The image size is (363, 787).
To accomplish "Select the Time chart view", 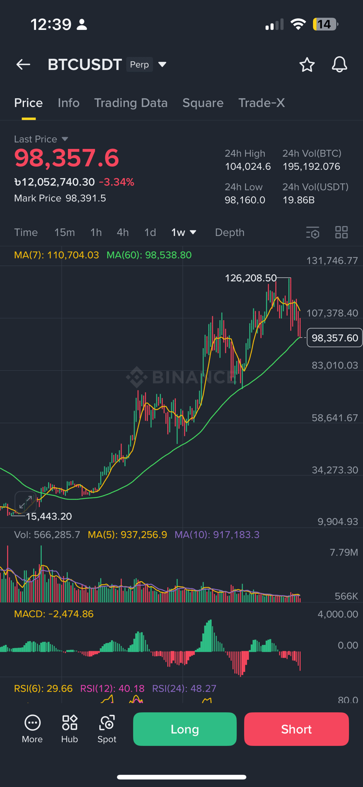I will coord(26,232).
